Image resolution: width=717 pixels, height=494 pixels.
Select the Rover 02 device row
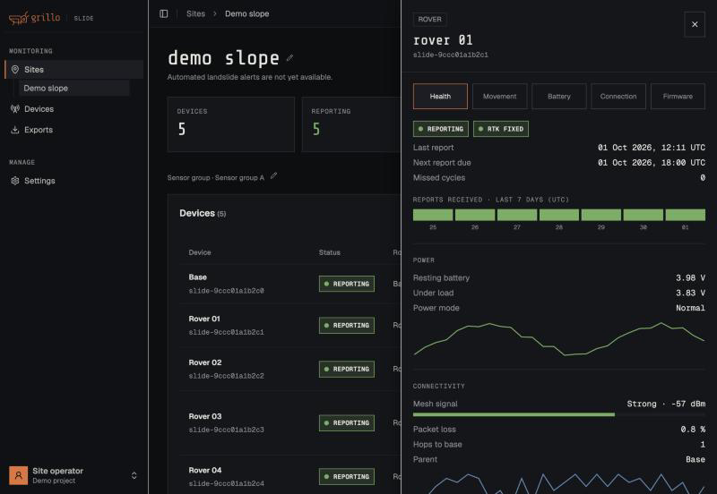(x=290, y=369)
